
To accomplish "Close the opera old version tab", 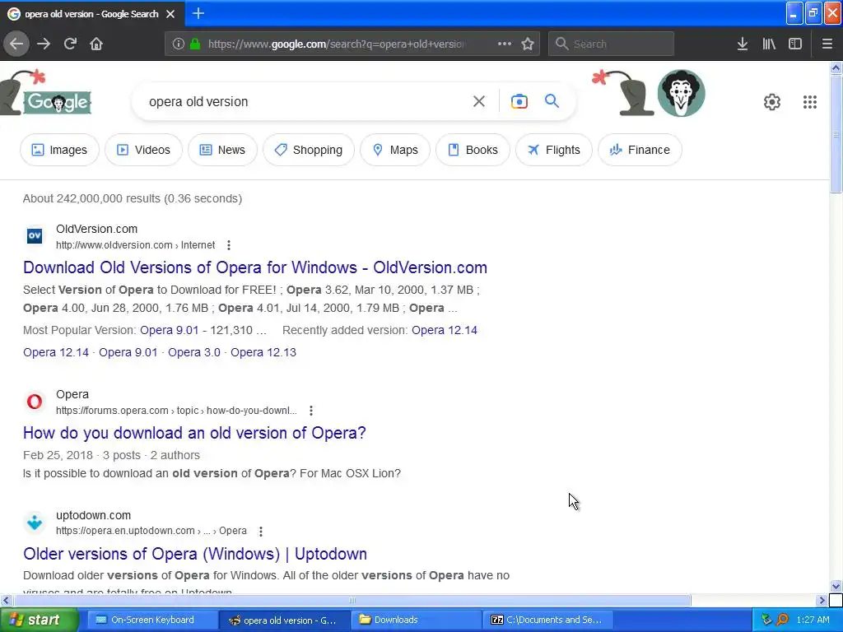I will pyautogui.click(x=170, y=14).
